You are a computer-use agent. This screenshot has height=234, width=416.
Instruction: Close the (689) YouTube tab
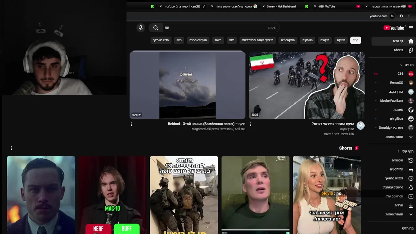click(315, 6)
